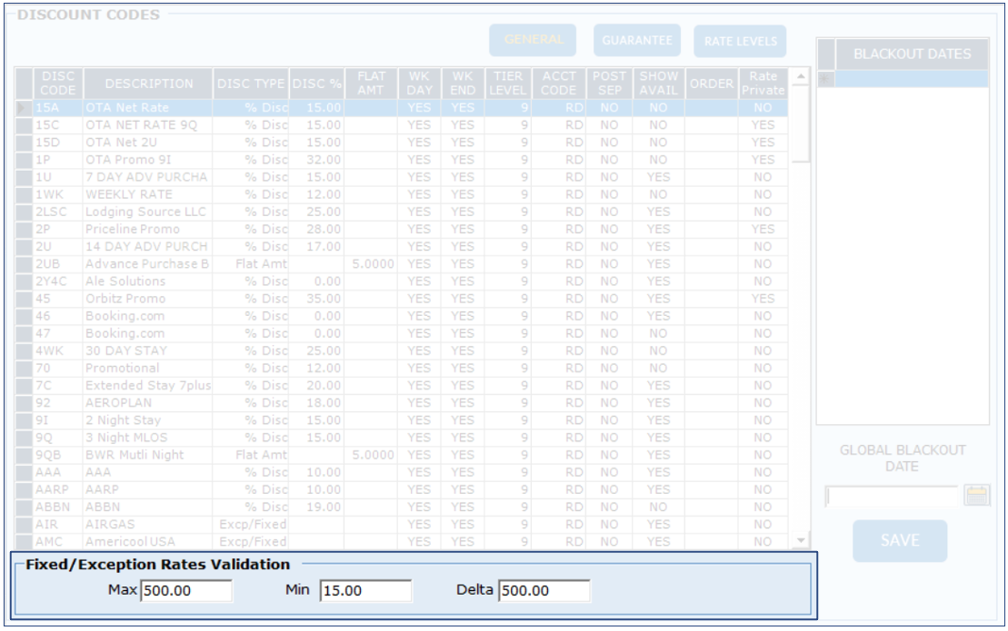The width and height of the screenshot is (1008, 631).
Task: Click the GENERAL tab button
Action: click(x=534, y=40)
